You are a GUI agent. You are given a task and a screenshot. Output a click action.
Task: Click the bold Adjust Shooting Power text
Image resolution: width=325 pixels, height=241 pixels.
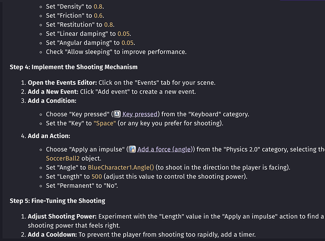(62, 216)
